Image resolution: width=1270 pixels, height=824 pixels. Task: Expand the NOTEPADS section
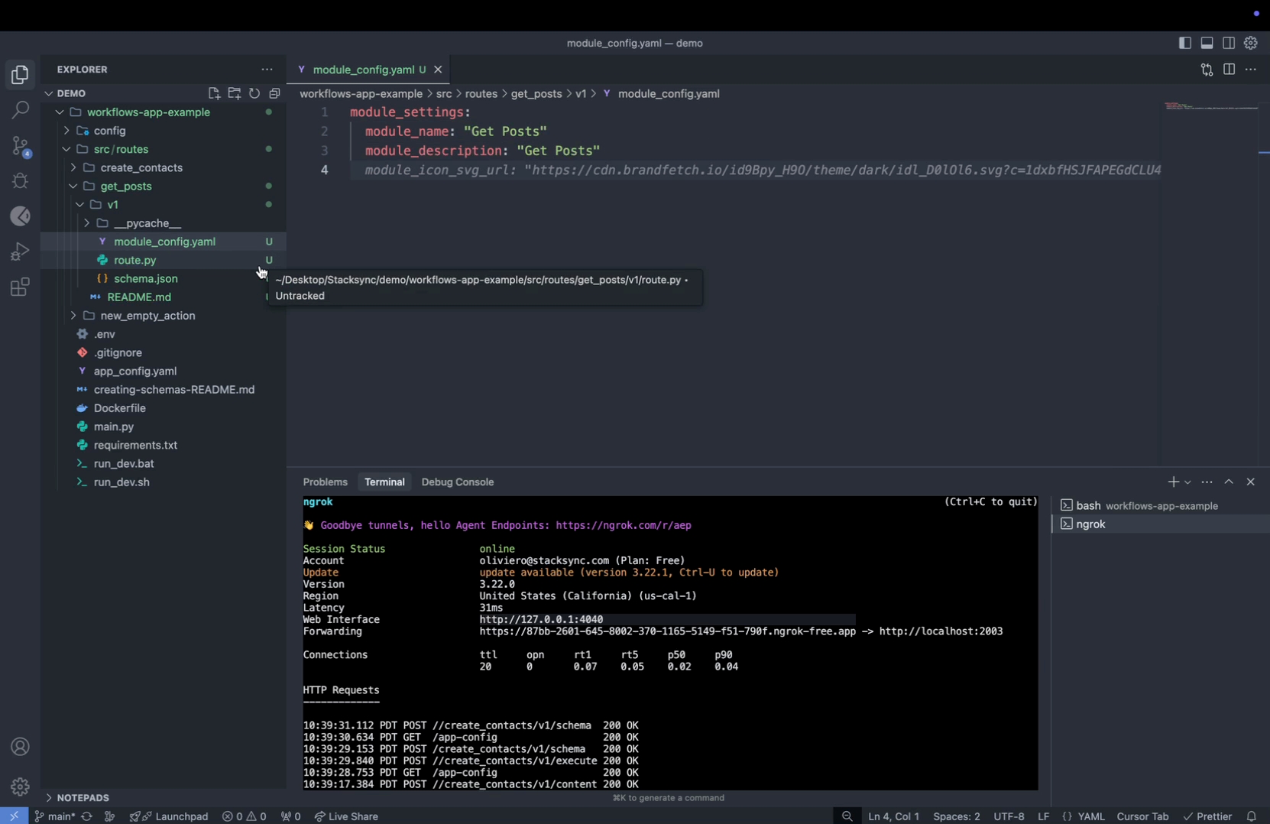pos(83,797)
